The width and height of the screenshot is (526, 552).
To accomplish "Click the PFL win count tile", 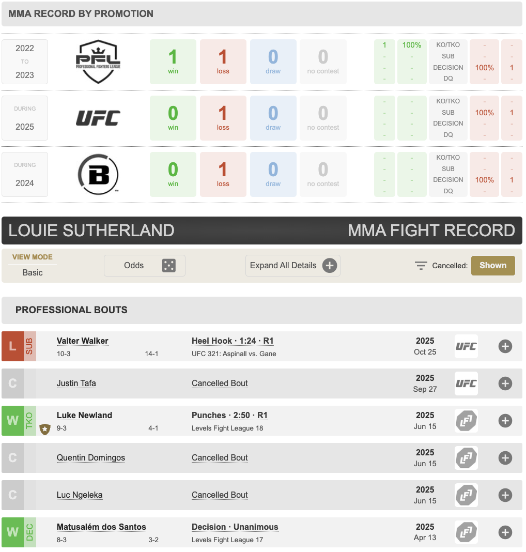I will pyautogui.click(x=173, y=62).
